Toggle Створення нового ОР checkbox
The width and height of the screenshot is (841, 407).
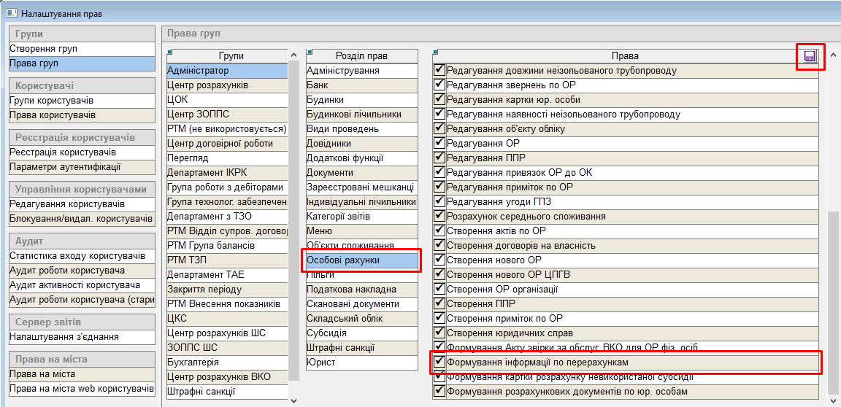click(439, 260)
